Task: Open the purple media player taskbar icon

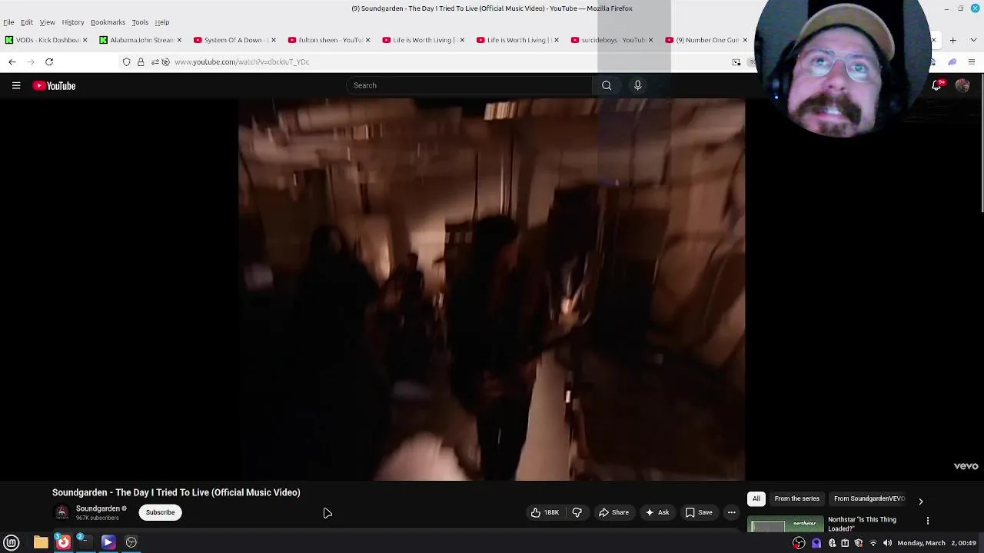Action: pyautogui.click(x=108, y=542)
